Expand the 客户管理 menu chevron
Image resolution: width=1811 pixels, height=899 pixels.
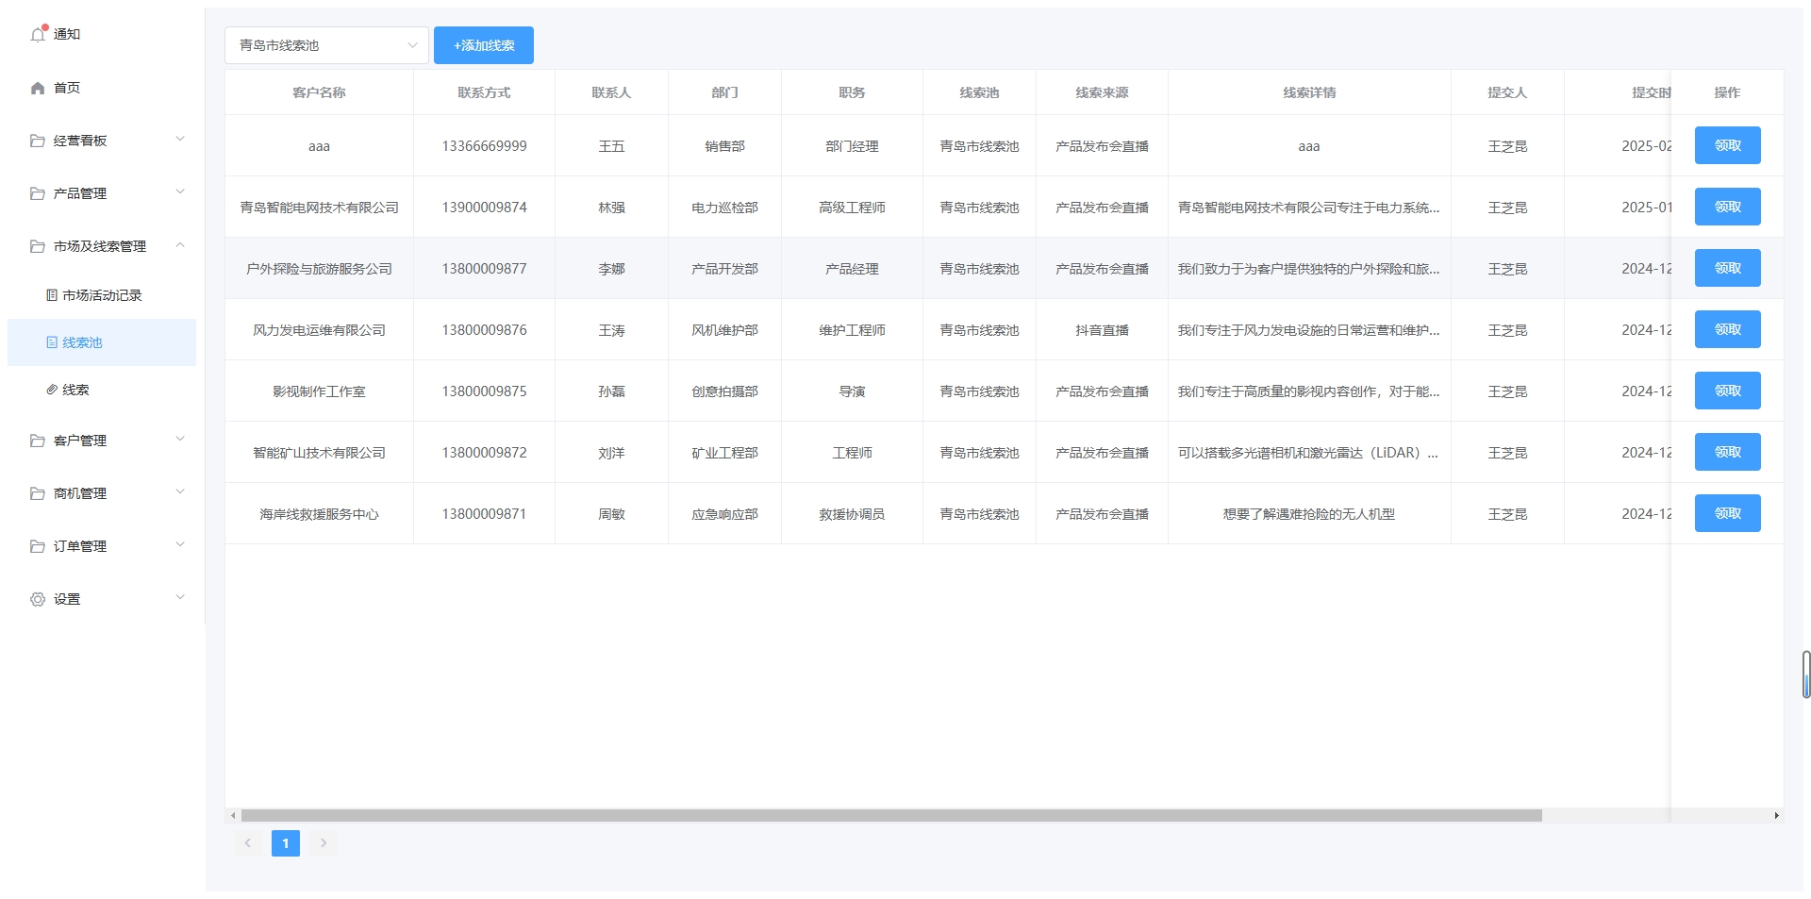pos(180,440)
